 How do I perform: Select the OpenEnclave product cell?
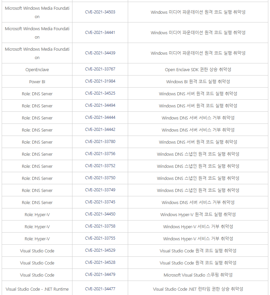point(37,70)
